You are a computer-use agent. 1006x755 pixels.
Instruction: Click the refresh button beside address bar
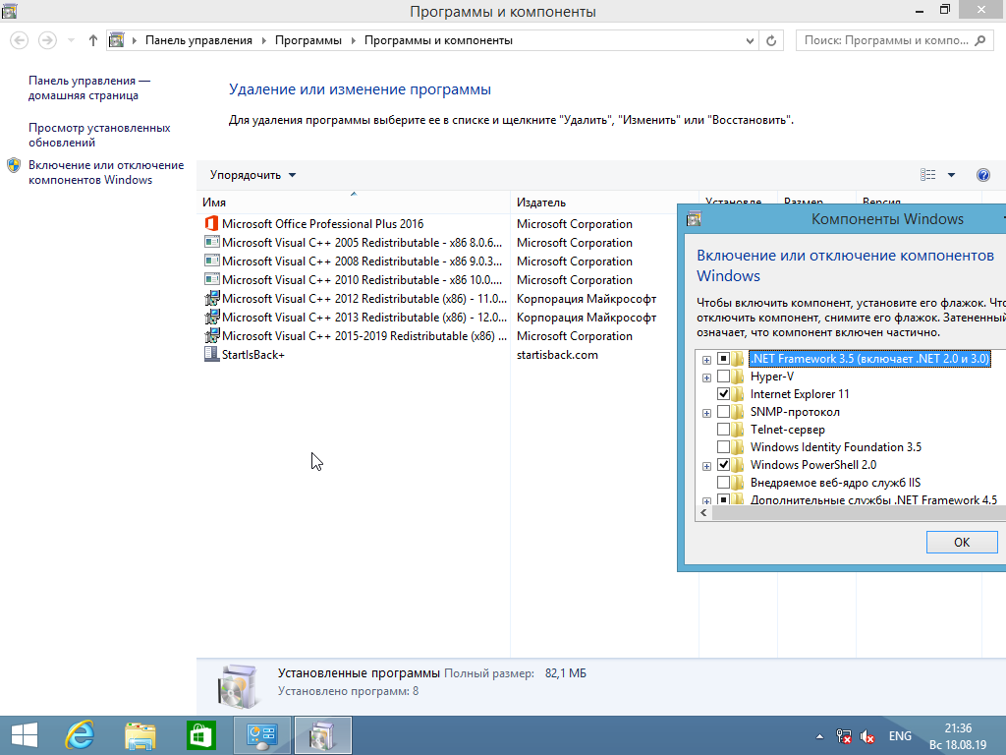pyautogui.click(x=771, y=40)
